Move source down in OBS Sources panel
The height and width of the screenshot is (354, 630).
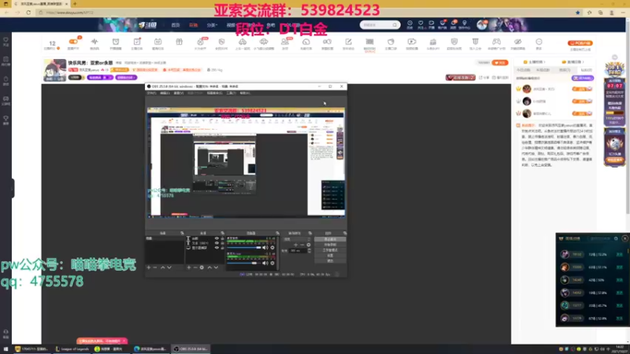click(216, 267)
